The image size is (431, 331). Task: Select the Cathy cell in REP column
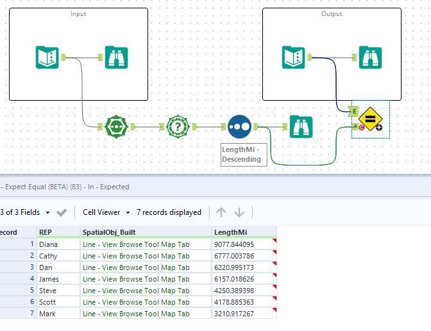coord(58,256)
